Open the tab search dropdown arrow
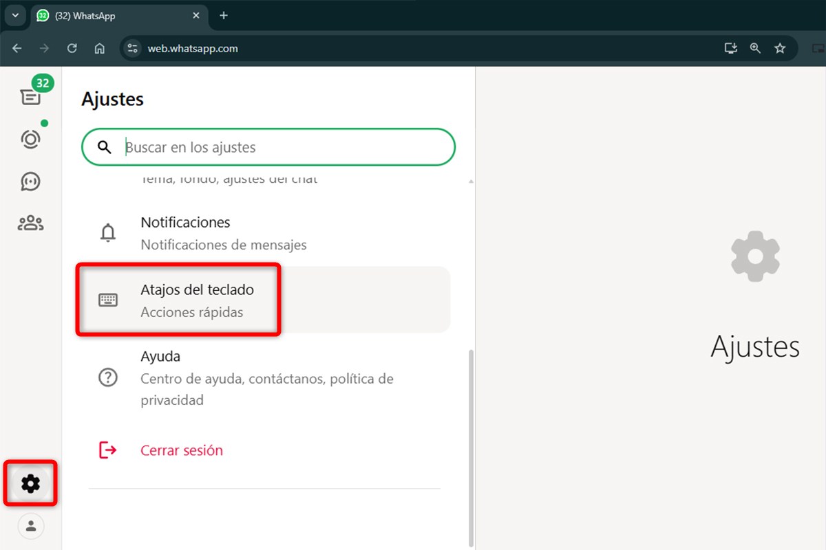The width and height of the screenshot is (826, 550). click(x=15, y=16)
